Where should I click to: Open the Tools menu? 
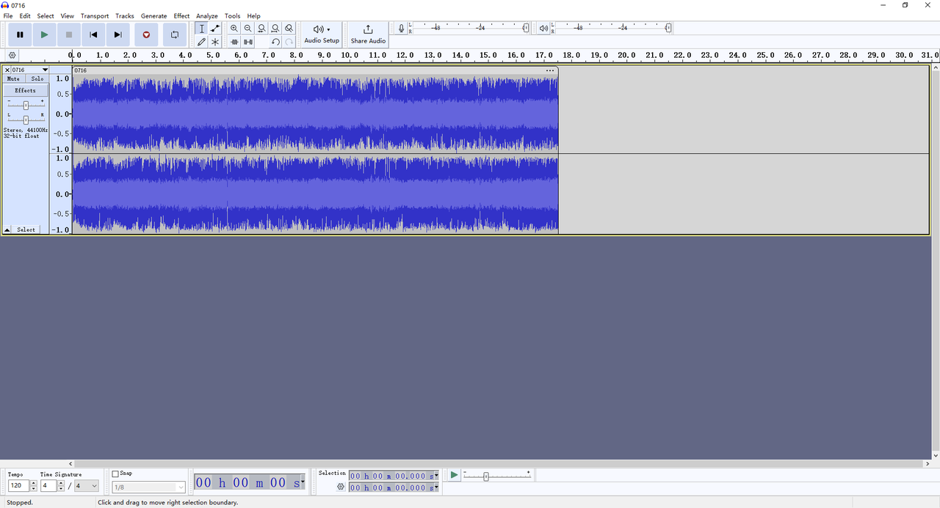pos(233,15)
